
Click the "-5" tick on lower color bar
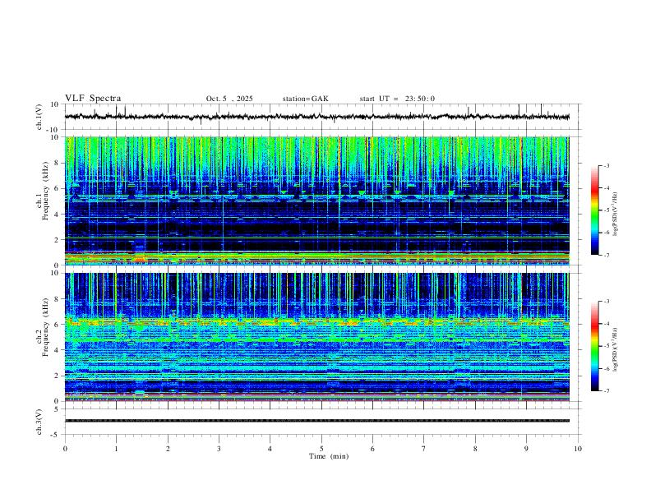(607, 346)
